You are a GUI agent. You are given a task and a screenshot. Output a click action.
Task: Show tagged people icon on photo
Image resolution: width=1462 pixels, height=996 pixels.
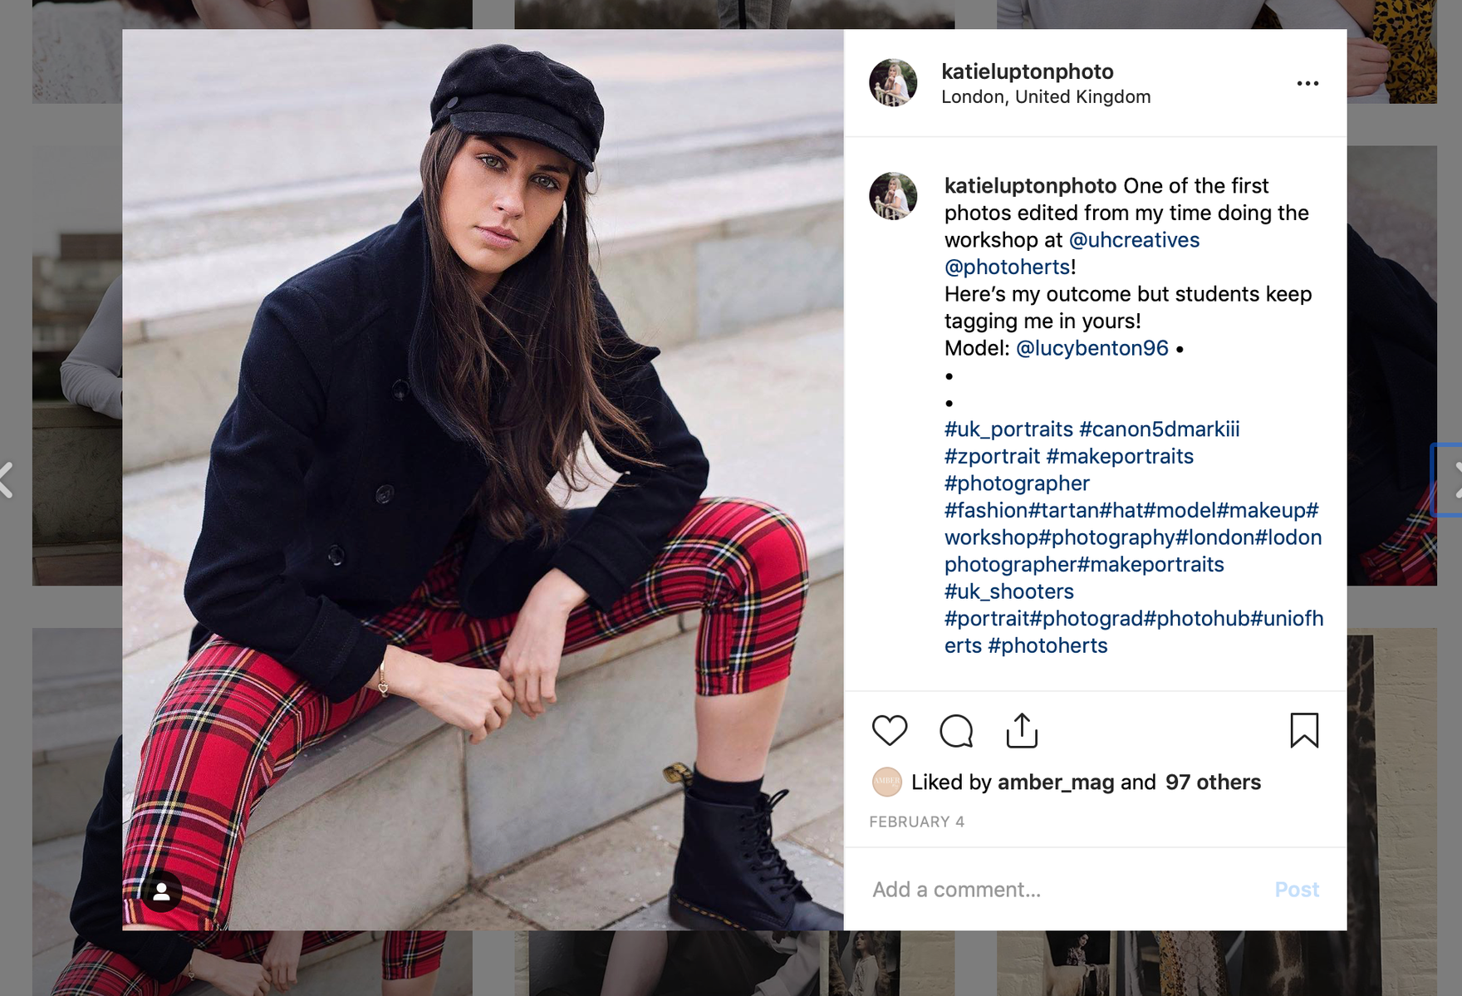click(162, 891)
